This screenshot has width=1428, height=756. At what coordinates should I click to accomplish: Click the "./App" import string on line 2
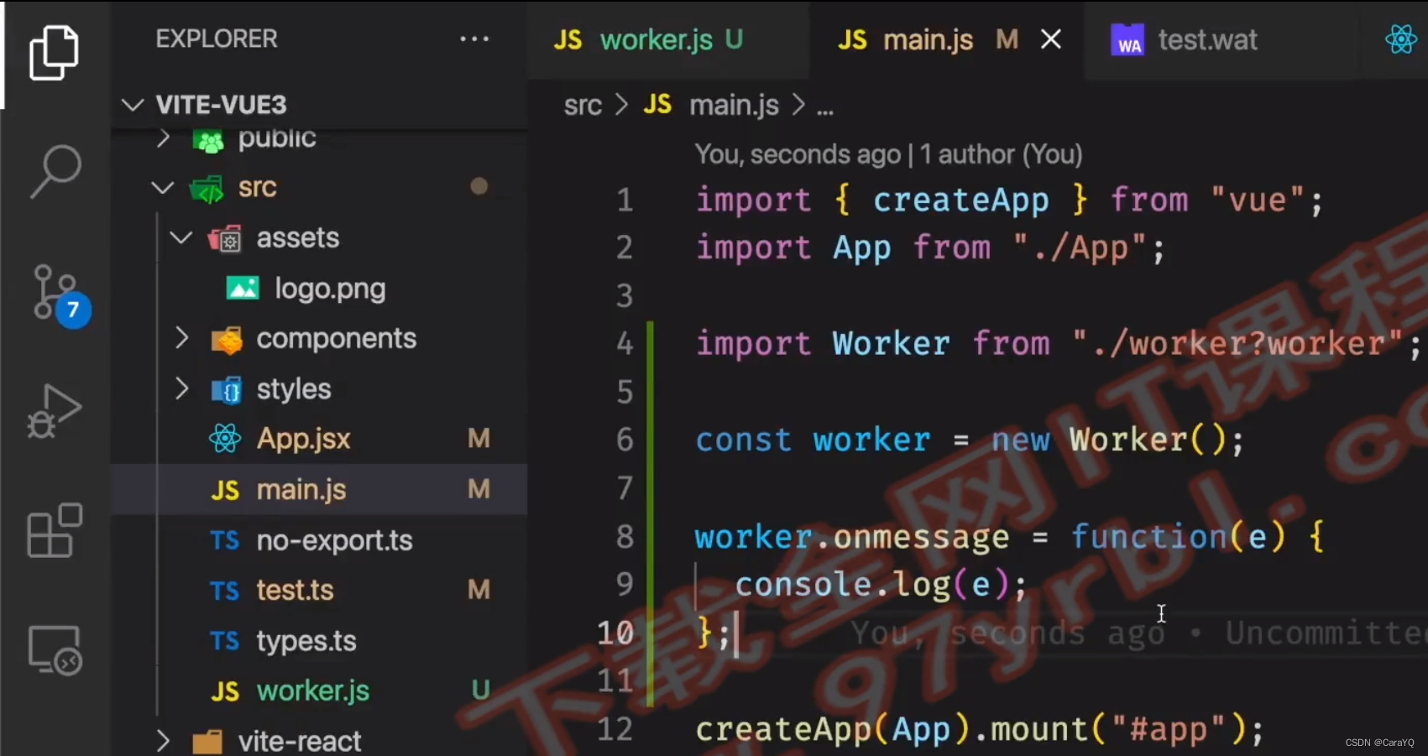1080,248
